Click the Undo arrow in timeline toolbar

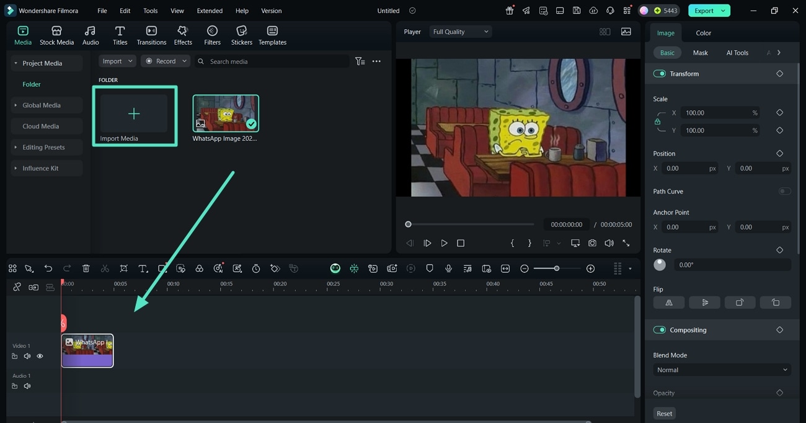tap(48, 269)
